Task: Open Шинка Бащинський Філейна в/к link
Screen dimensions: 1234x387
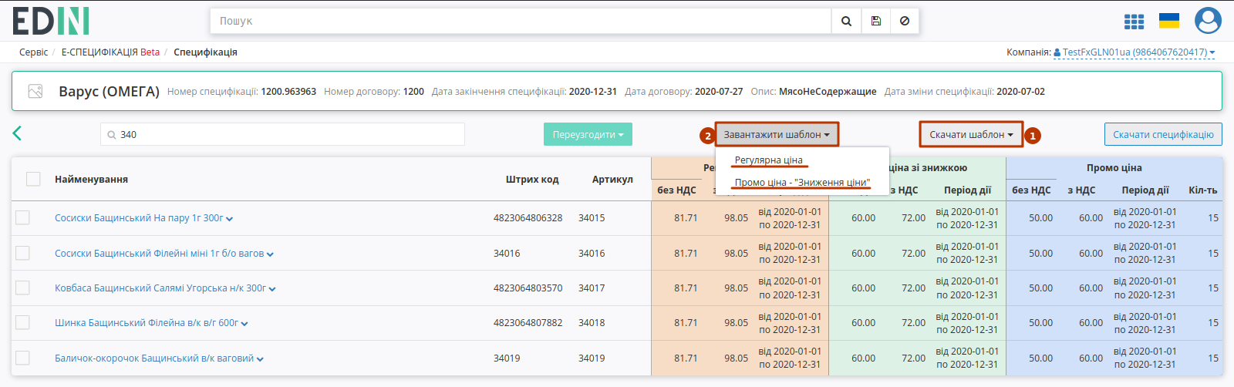Action: pos(147,323)
